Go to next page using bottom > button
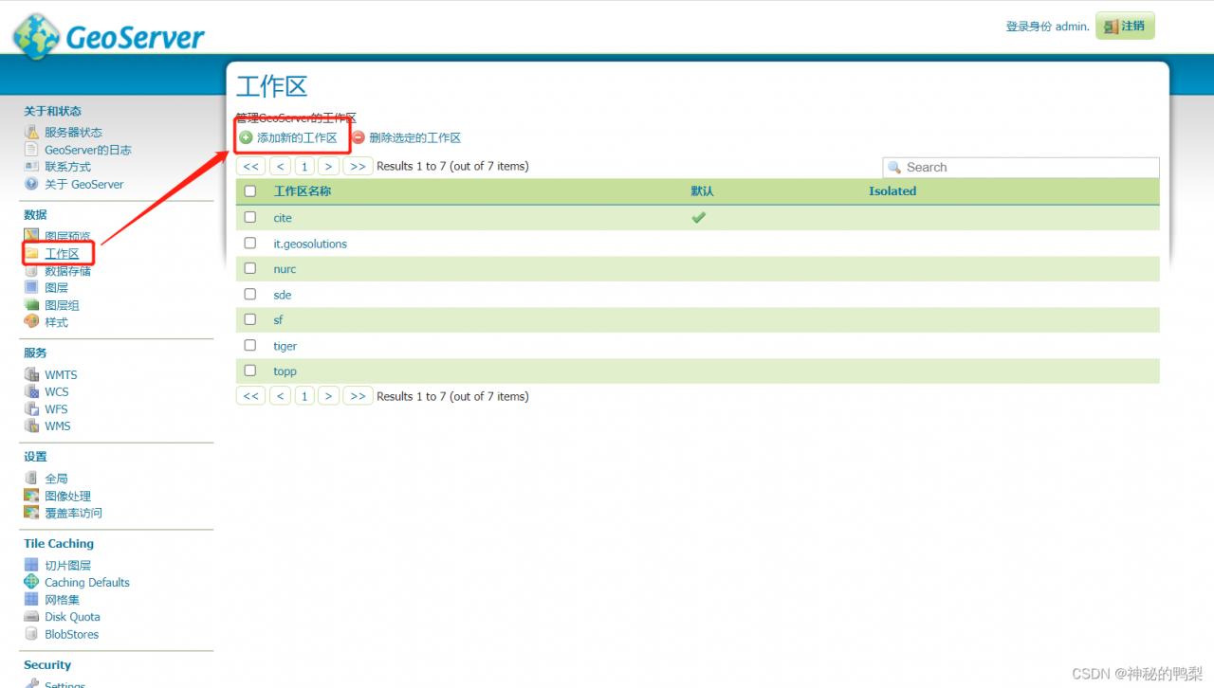1214x688 pixels. point(328,396)
